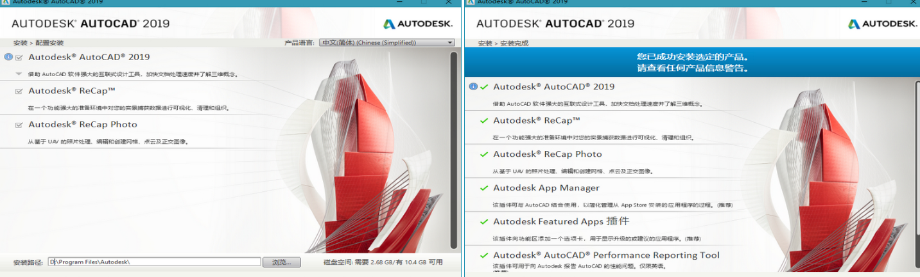Image resolution: width=920 pixels, height=277 pixels.
Task: Click info icon beside AutoCAD 2019 in completed window
Action: pyautogui.click(x=473, y=86)
